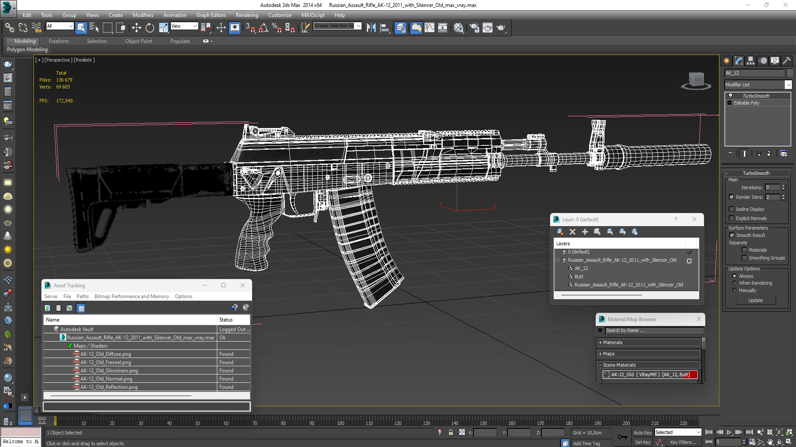The width and height of the screenshot is (796, 447).
Task: Click the Polygon Modeling panel label
Action: click(x=27, y=49)
